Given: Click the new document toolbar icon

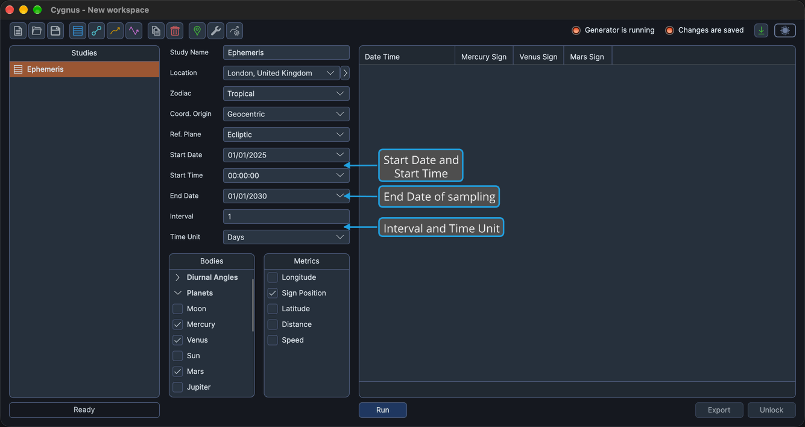Looking at the screenshot, I should (18, 31).
